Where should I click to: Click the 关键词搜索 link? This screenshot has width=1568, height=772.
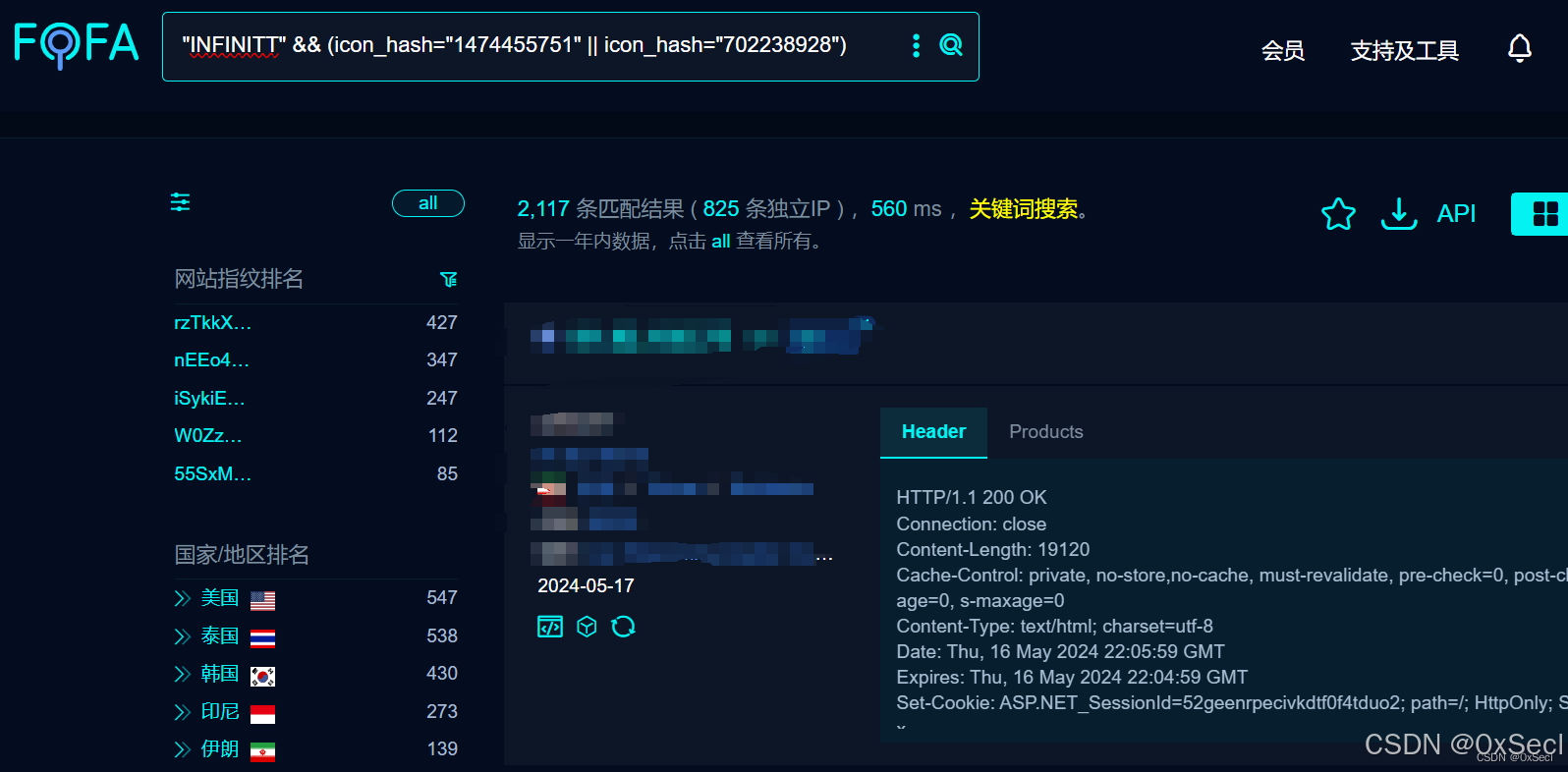[1024, 209]
